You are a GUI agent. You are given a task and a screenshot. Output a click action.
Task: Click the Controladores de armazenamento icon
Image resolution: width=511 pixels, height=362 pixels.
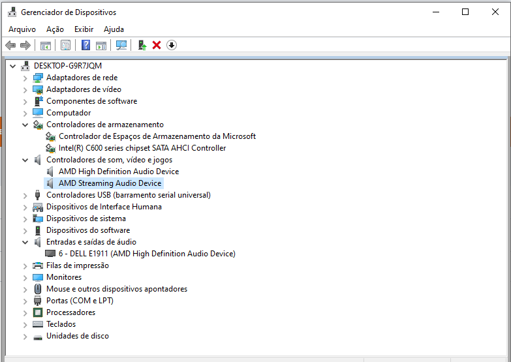tap(38, 125)
